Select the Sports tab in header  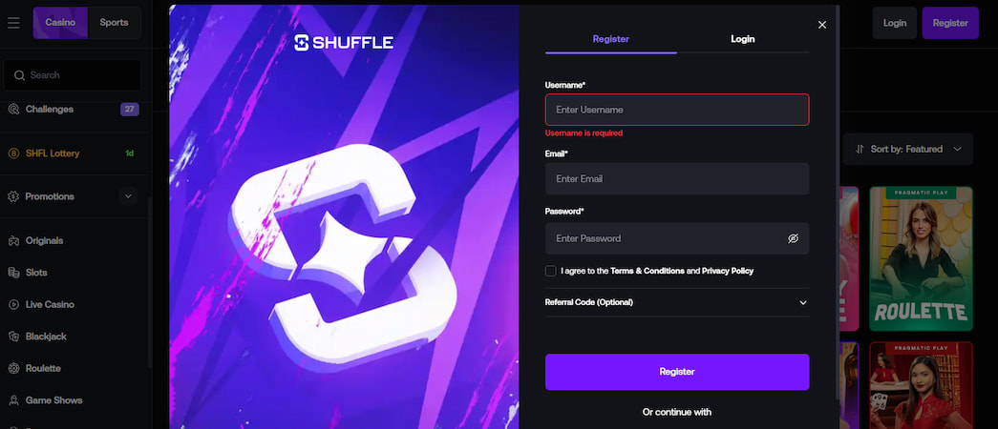click(x=114, y=23)
